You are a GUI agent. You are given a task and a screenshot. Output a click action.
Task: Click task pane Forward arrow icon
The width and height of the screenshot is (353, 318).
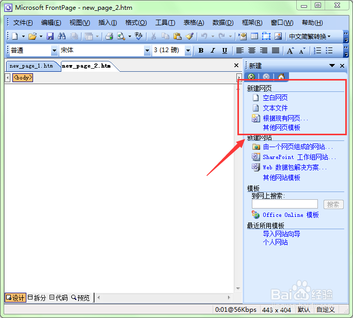point(266,77)
